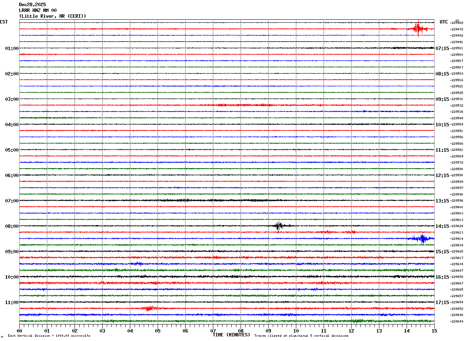Click the 13:15 UTC time label

pyautogui.click(x=442, y=201)
